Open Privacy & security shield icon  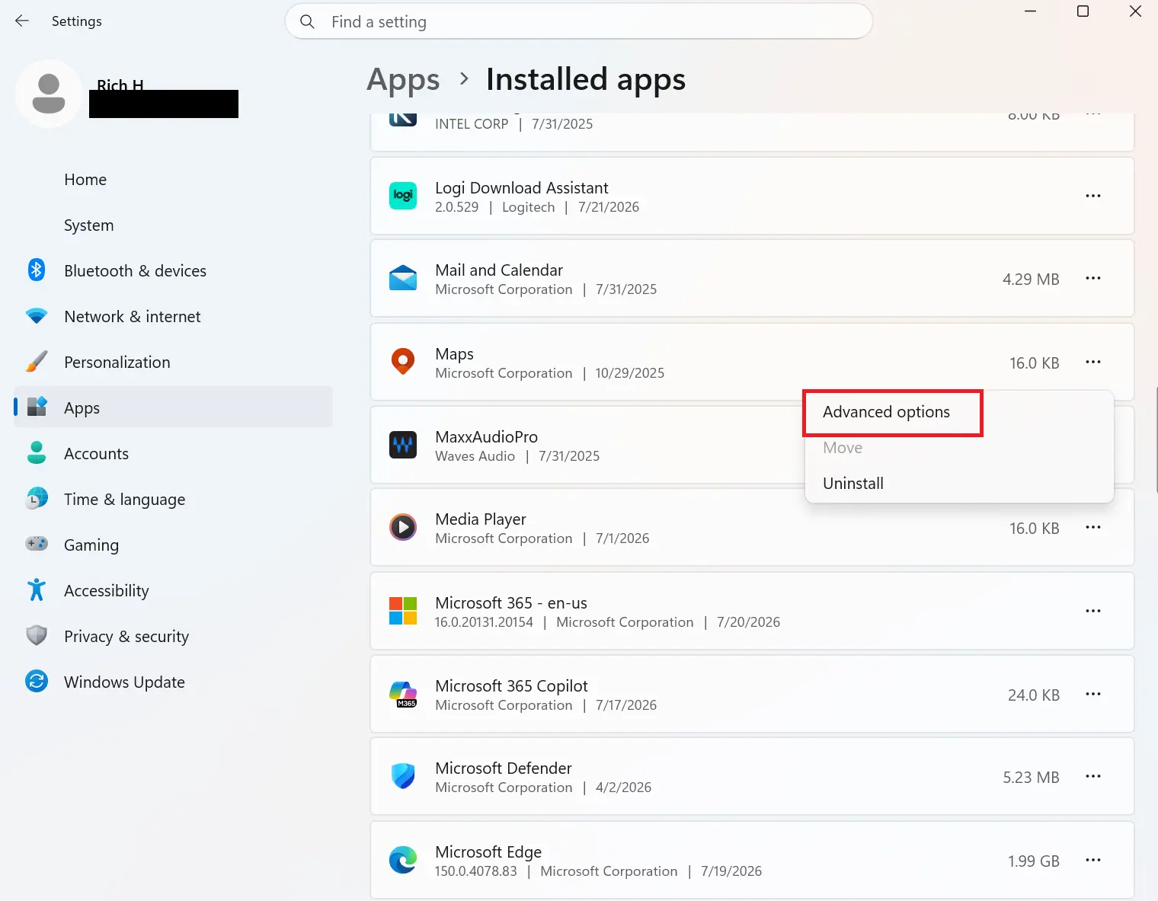[37, 636]
